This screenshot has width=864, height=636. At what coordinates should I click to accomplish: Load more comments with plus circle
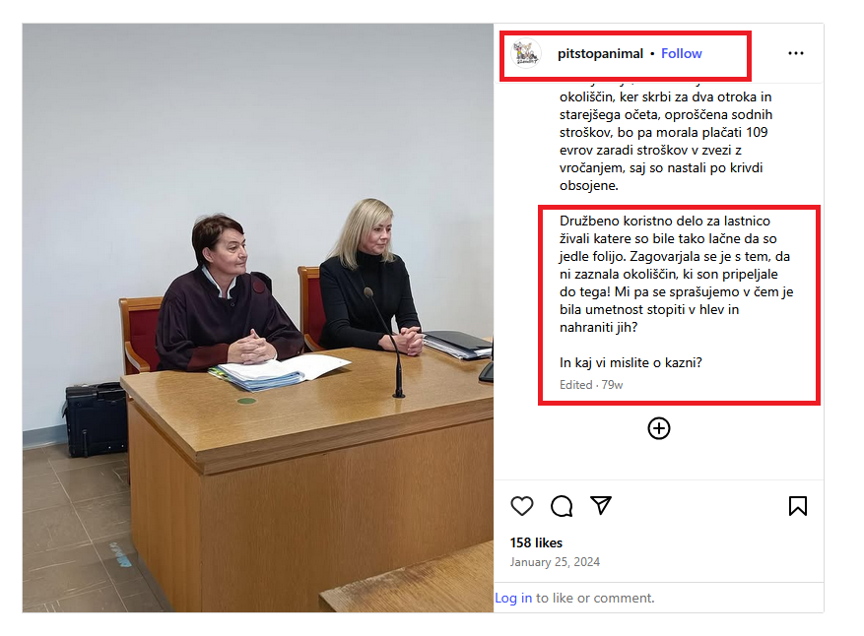pos(659,428)
